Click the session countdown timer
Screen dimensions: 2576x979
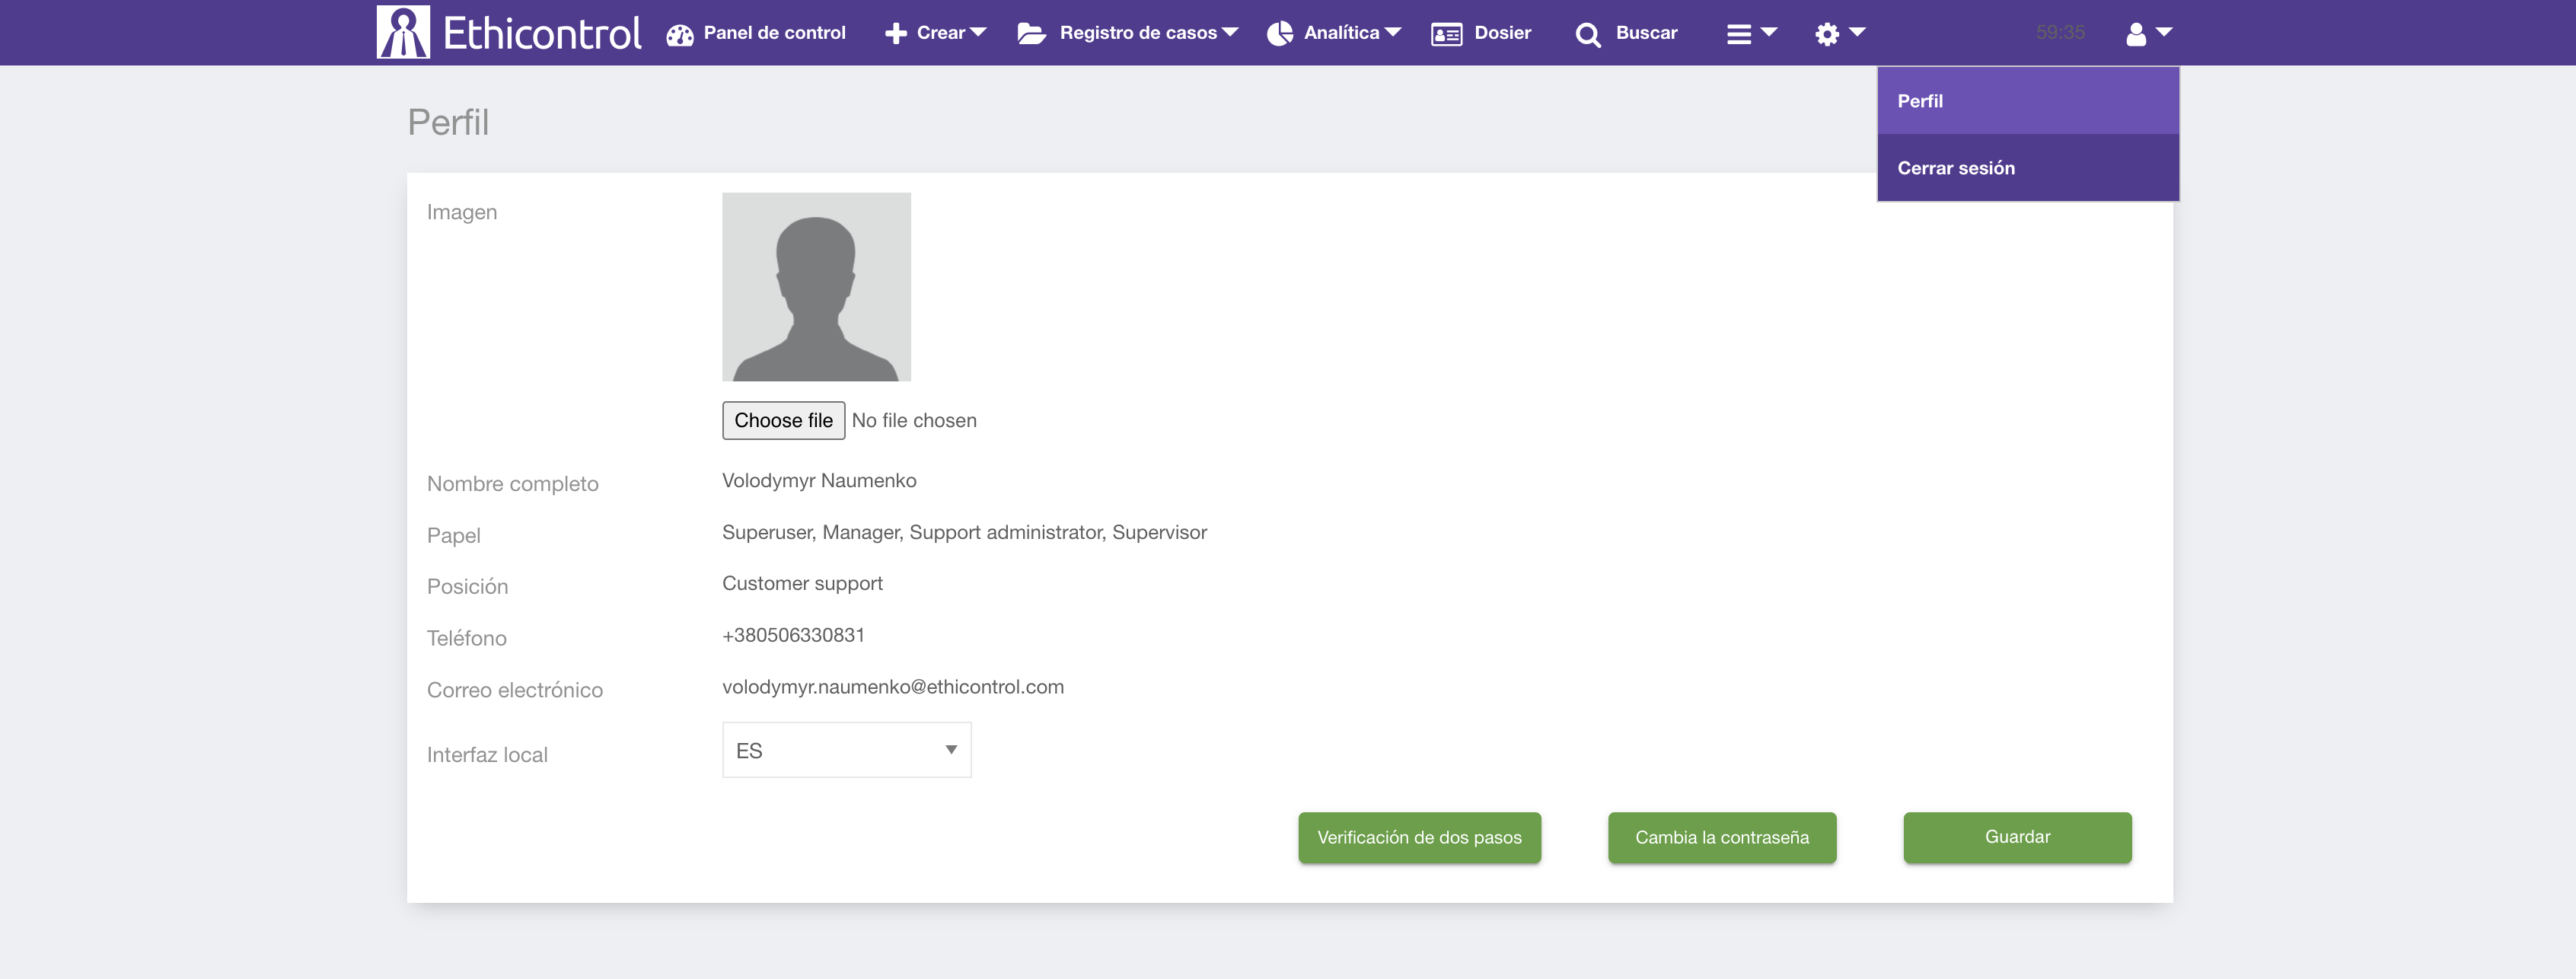coord(2060,33)
